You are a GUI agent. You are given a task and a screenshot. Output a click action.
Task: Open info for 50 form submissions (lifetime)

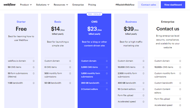33,73
